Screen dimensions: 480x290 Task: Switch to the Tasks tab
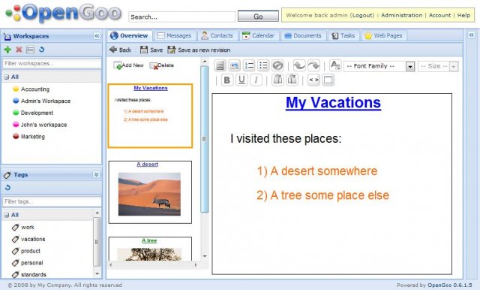[x=343, y=35]
